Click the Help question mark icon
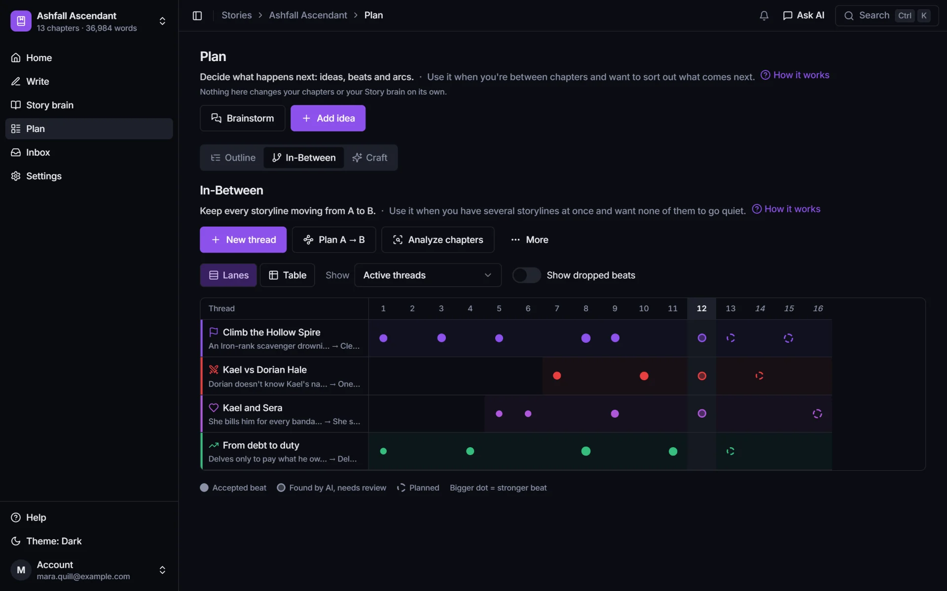 pos(16,518)
